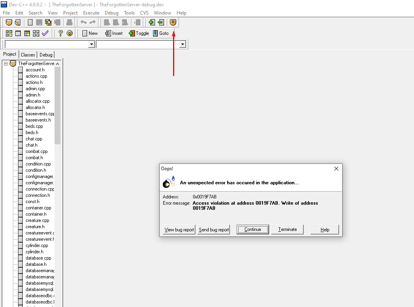
Task: Open the Help menu in menu bar
Action: tap(181, 13)
